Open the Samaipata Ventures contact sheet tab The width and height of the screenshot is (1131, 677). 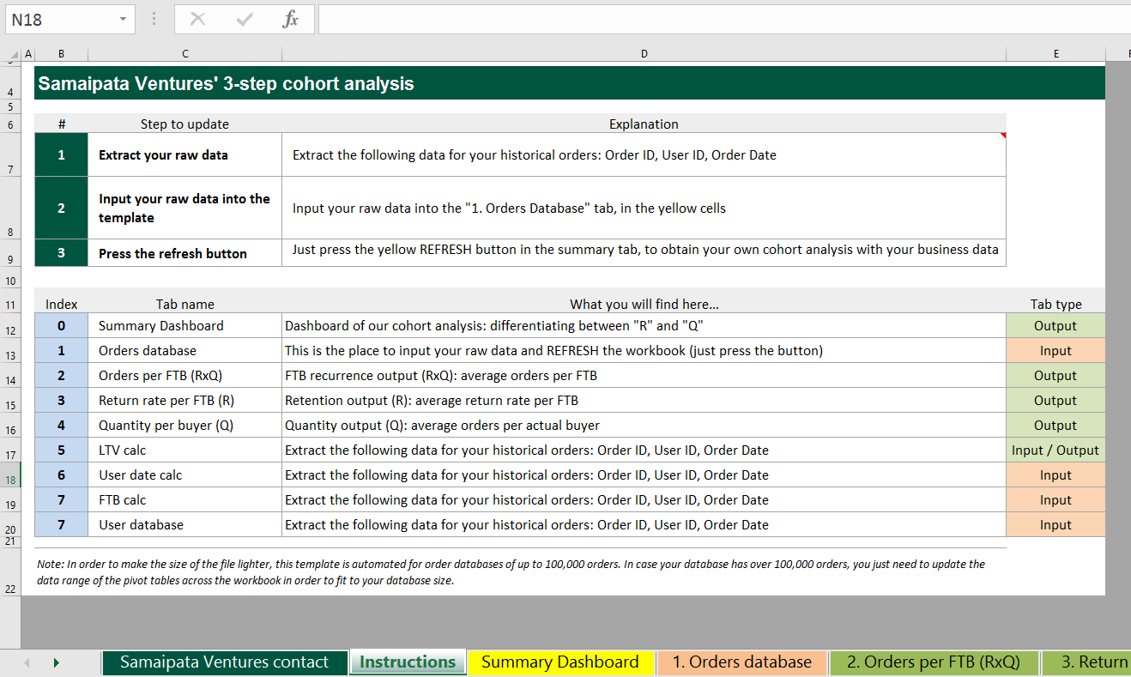click(x=224, y=662)
